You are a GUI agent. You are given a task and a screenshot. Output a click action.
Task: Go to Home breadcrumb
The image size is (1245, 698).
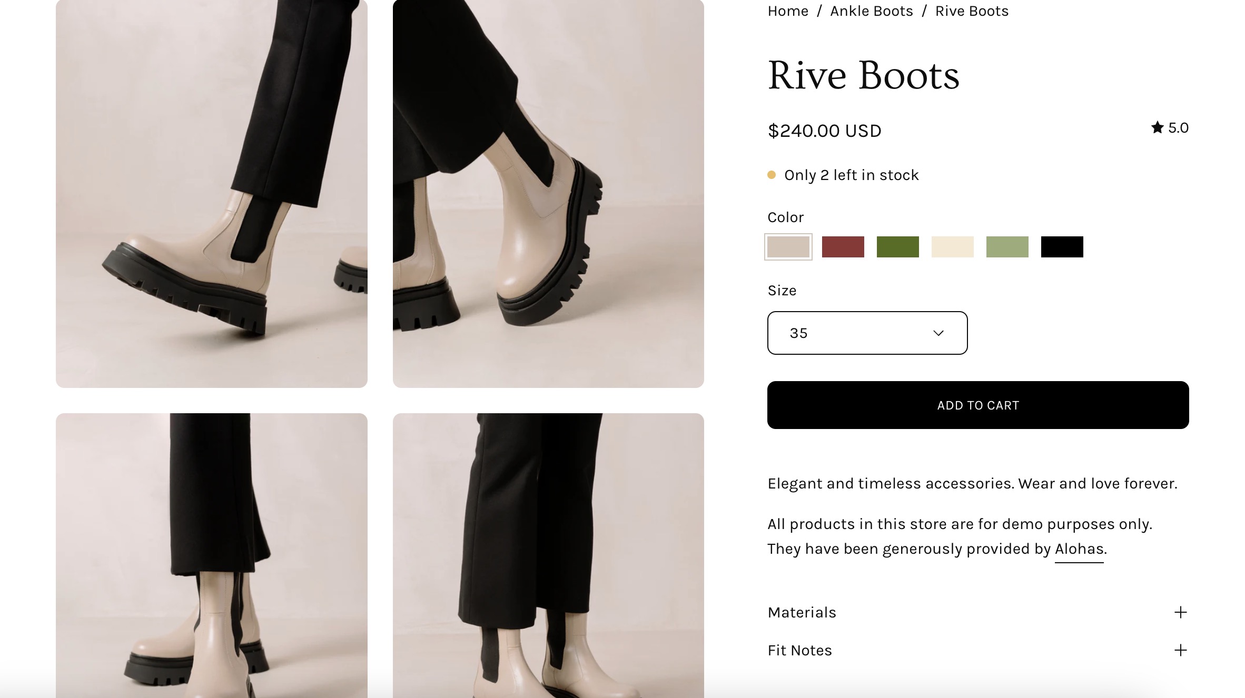(x=787, y=11)
